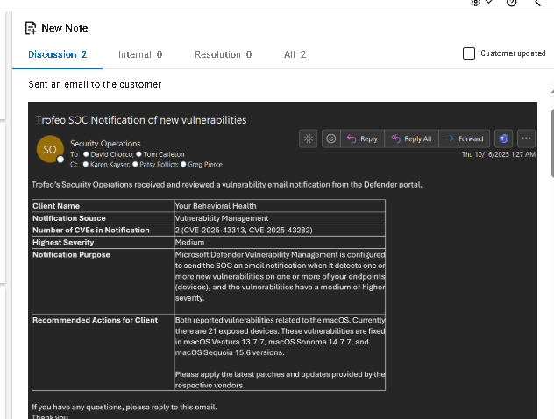The image size is (554, 419).
Task: Click the CVE-2025-43313 table cell
Action: (280, 230)
